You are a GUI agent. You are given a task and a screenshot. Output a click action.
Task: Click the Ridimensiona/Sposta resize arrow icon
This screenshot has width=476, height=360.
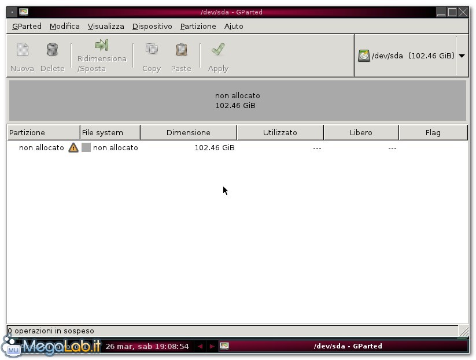pos(101,45)
